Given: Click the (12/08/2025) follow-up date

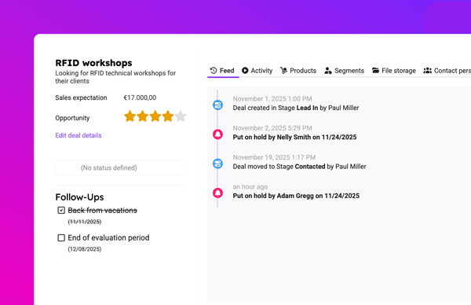Looking at the screenshot, I should [x=85, y=249].
